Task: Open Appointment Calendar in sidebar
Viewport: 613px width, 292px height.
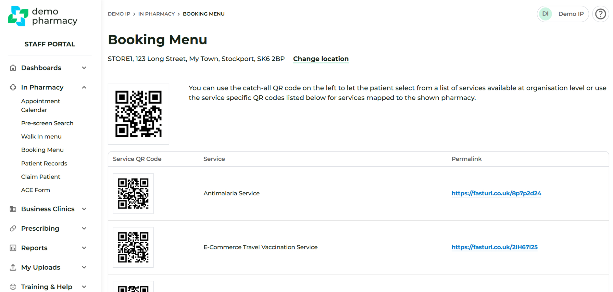Action: (41, 105)
